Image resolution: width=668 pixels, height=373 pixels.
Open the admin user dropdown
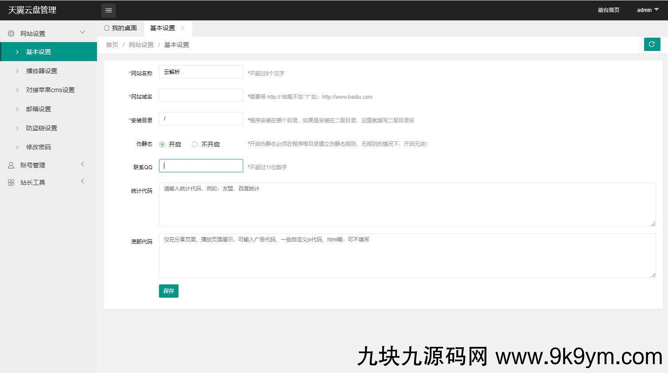click(648, 10)
